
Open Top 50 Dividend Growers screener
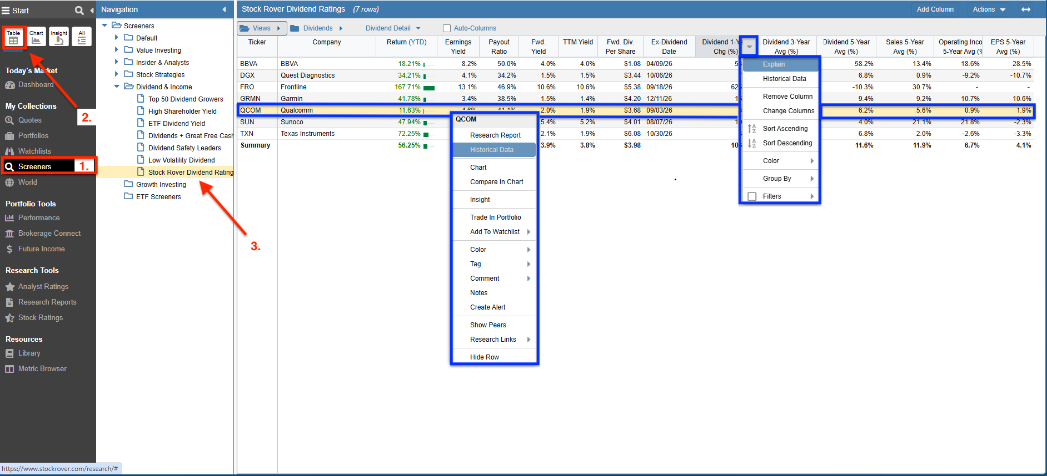click(x=186, y=99)
